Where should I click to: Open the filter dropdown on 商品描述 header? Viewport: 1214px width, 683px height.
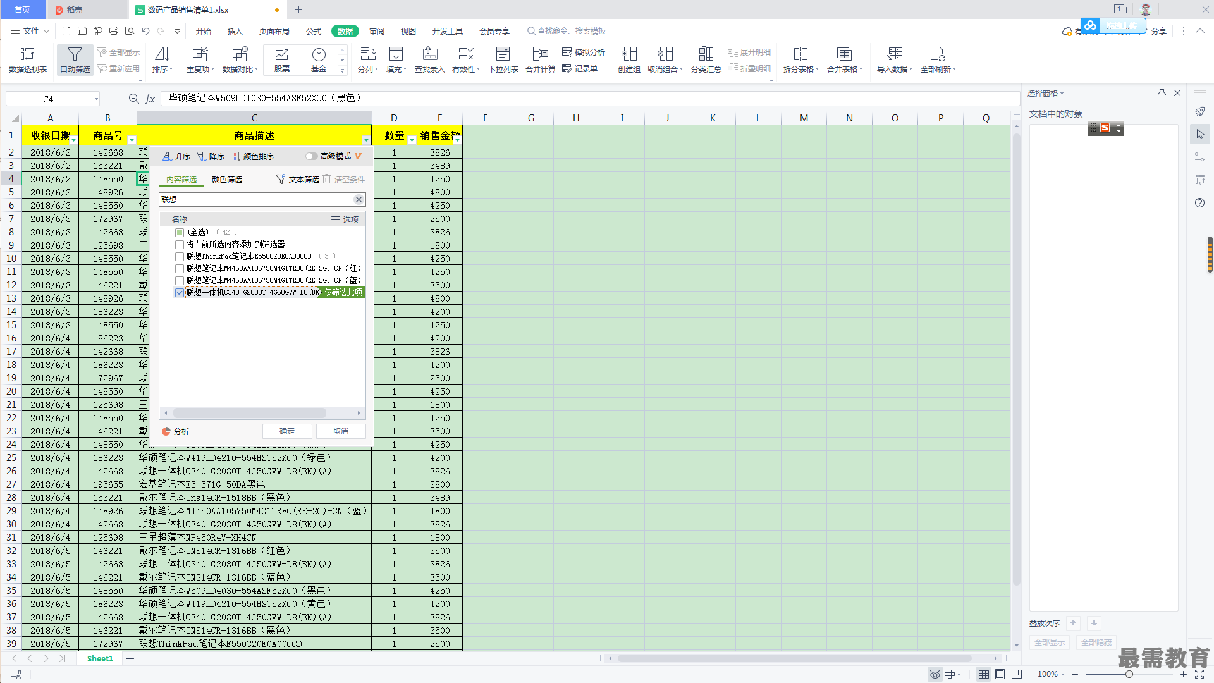pos(366,140)
